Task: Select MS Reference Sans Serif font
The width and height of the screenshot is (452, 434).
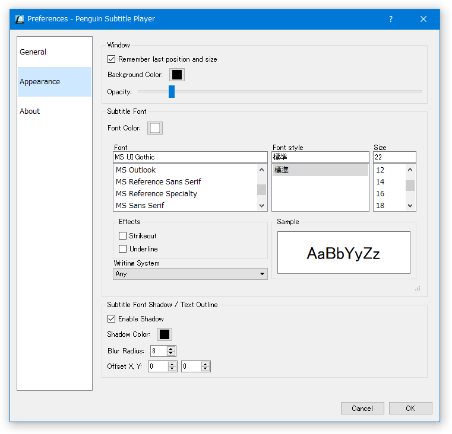Action: [x=185, y=182]
